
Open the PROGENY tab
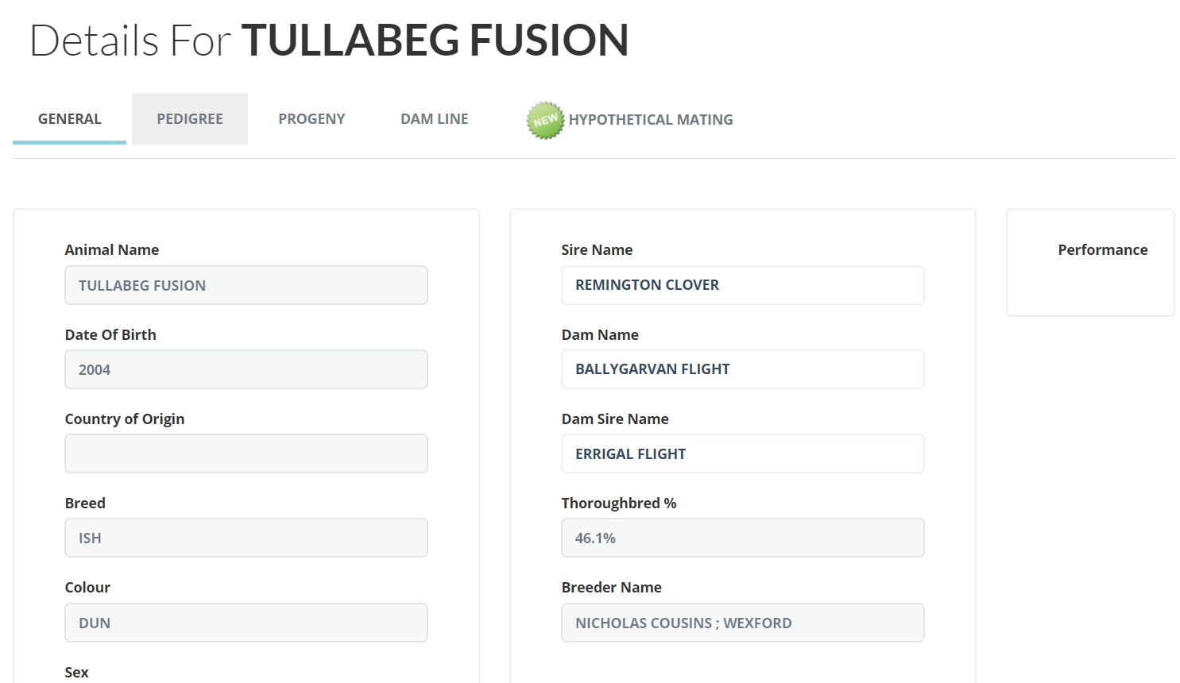pyautogui.click(x=311, y=119)
